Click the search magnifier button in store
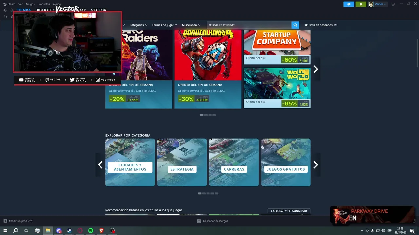This screenshot has height=235, width=419. coord(295,25)
